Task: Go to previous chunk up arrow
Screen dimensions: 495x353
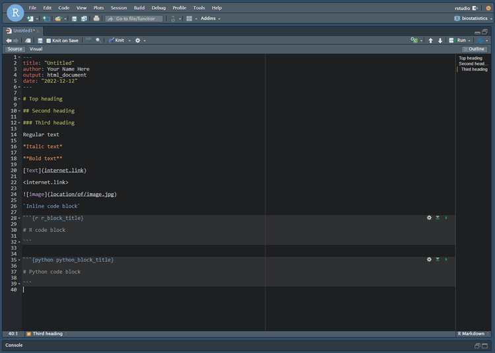Action: pyautogui.click(x=430, y=40)
